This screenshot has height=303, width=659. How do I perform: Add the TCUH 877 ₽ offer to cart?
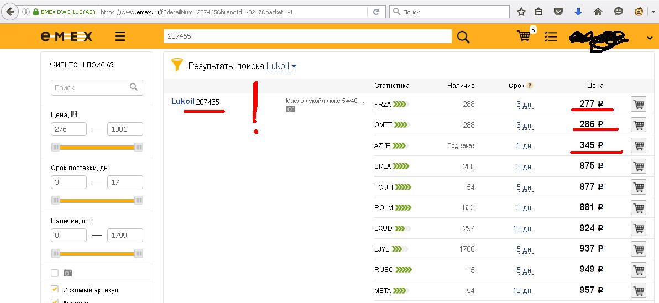[x=639, y=187]
